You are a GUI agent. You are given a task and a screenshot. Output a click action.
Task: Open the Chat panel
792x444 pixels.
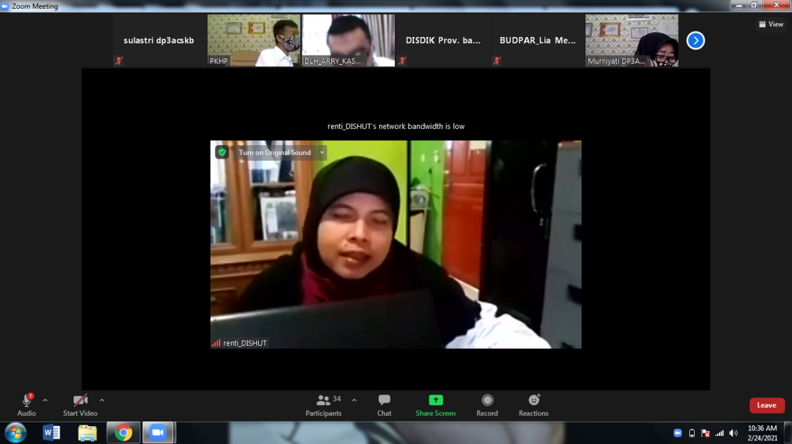tap(384, 404)
